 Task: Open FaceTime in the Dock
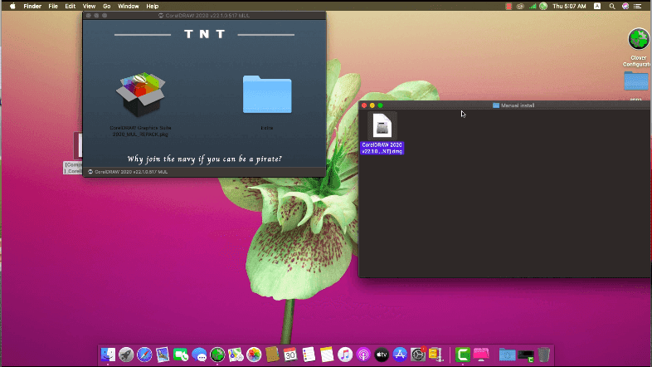point(181,355)
